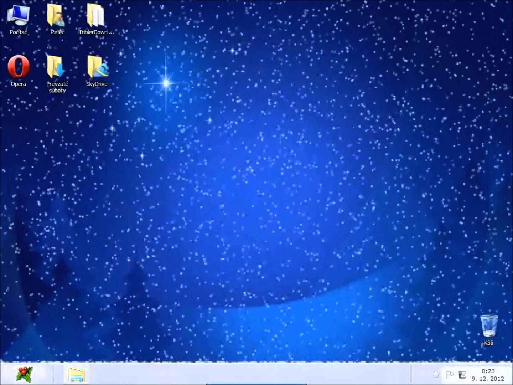Open the holly-berry Start button

pyautogui.click(x=24, y=375)
